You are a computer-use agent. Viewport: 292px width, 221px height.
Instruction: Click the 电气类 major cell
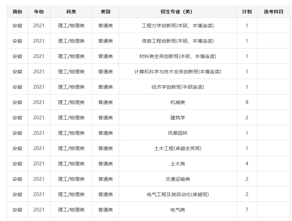point(178,210)
